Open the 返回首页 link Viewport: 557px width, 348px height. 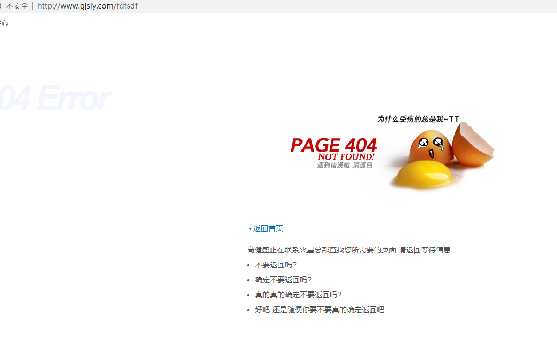pos(268,228)
